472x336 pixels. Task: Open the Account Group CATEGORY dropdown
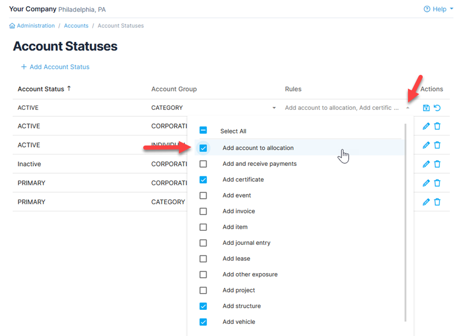coord(274,108)
